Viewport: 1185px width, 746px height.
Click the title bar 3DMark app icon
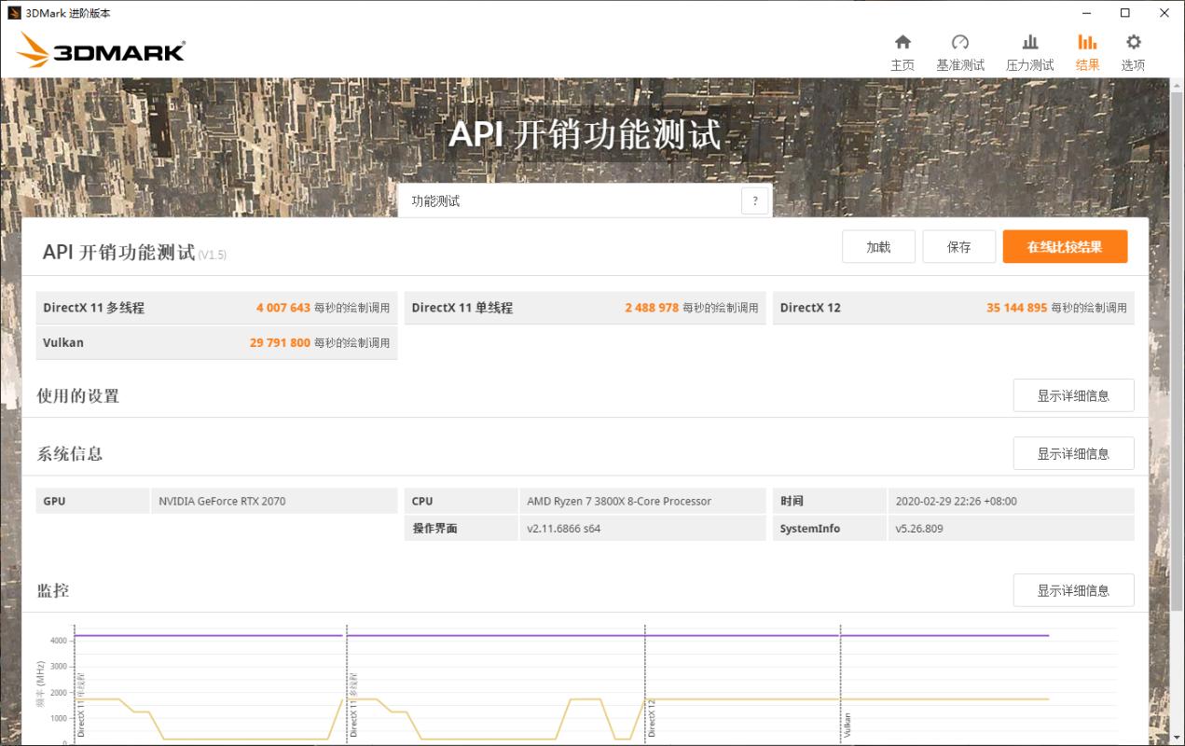point(14,13)
